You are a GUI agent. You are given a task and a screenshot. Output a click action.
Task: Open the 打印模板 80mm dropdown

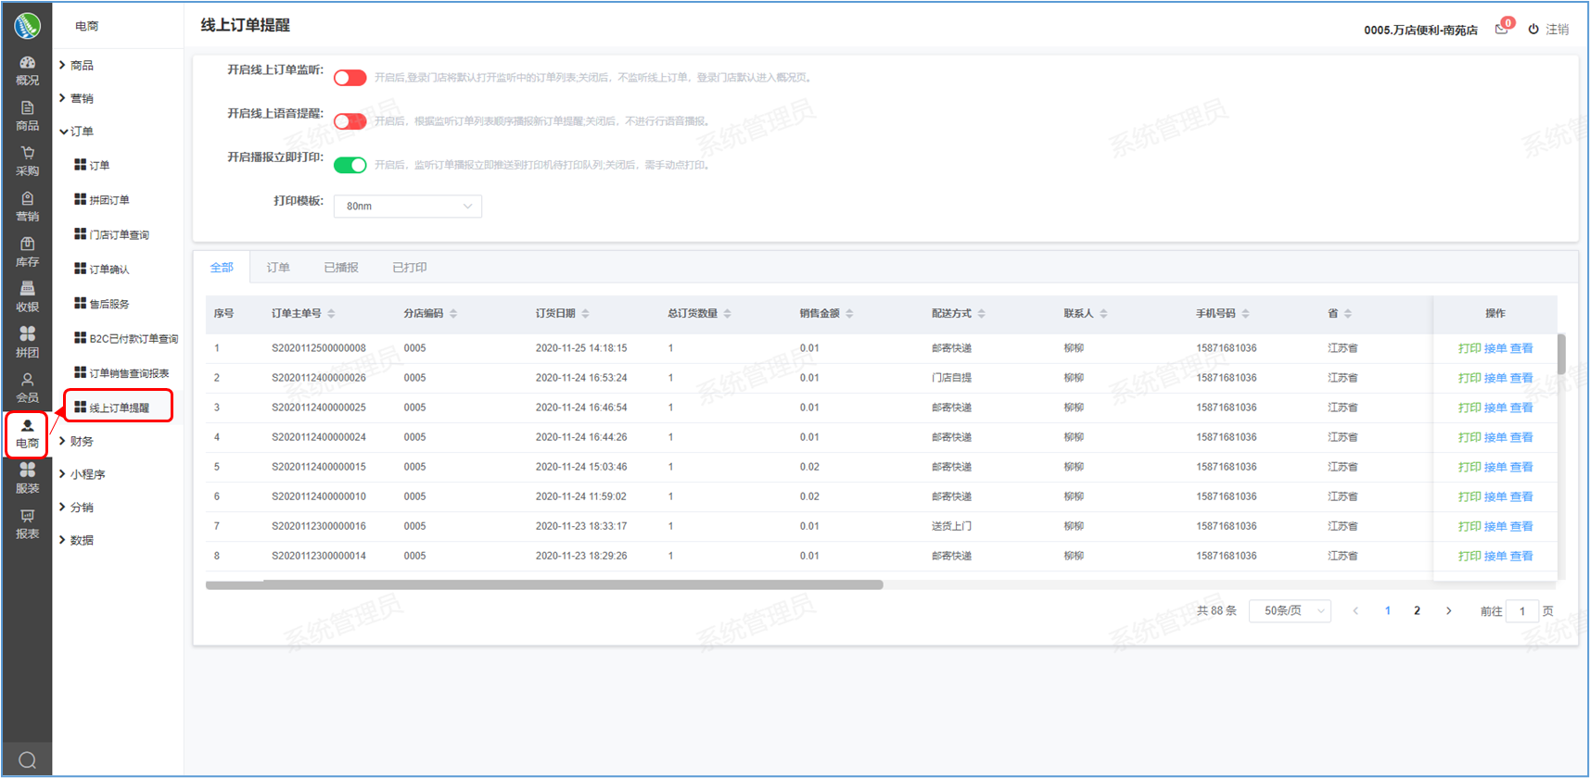408,206
